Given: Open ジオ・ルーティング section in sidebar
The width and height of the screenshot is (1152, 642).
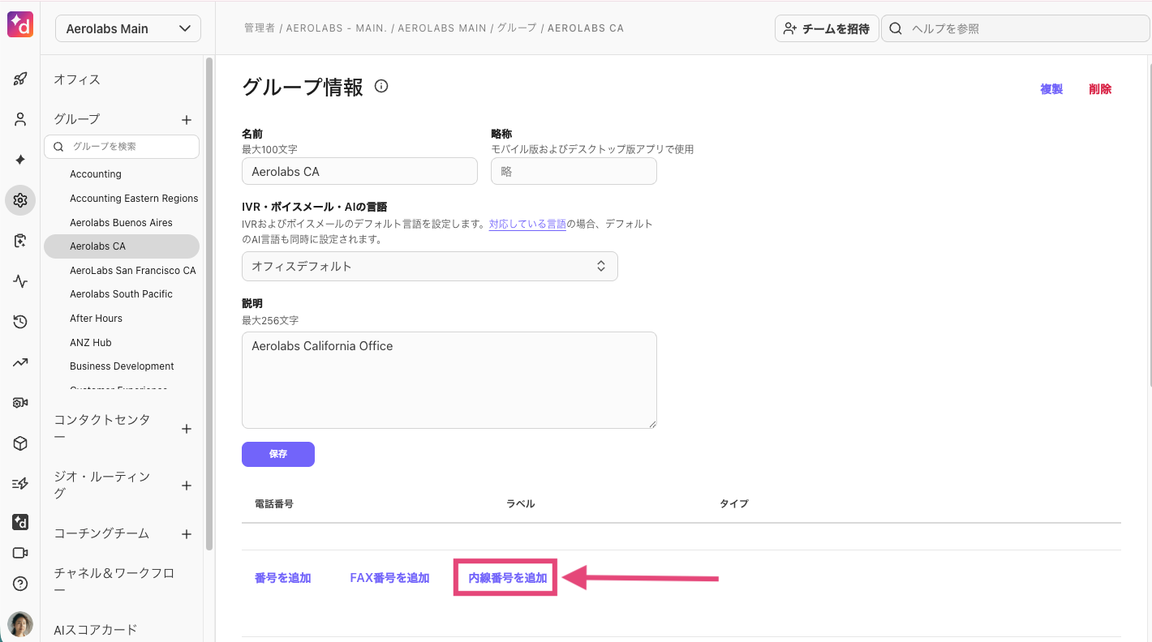Looking at the screenshot, I should click(102, 485).
